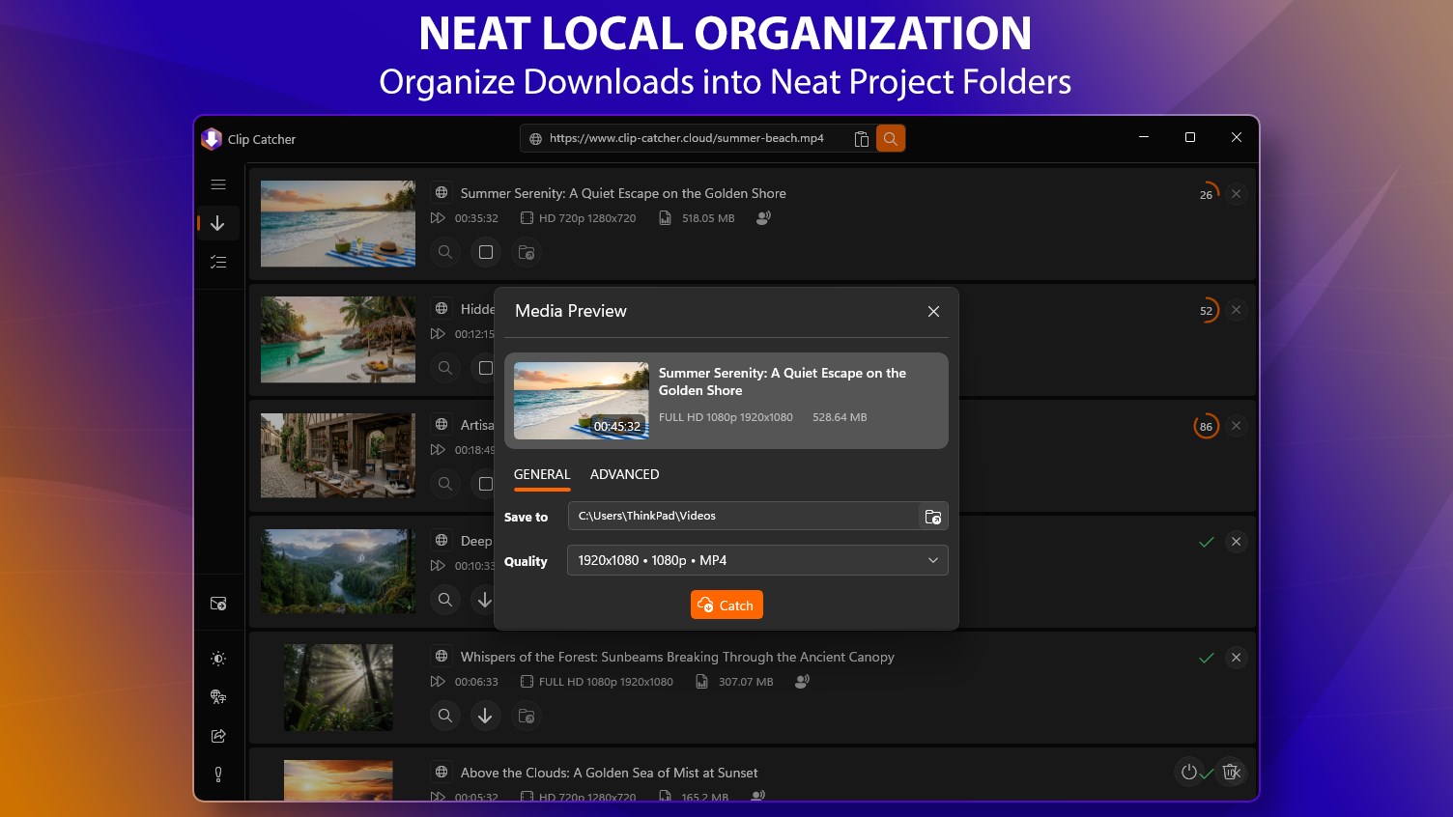Switch to the ADVANCED tab
This screenshot has width=1453, height=817.
click(624, 474)
